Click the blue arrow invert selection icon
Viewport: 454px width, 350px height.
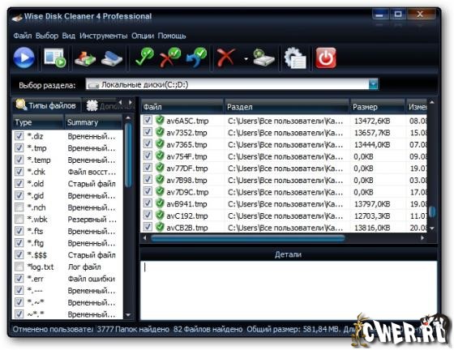pyautogui.click(x=196, y=58)
